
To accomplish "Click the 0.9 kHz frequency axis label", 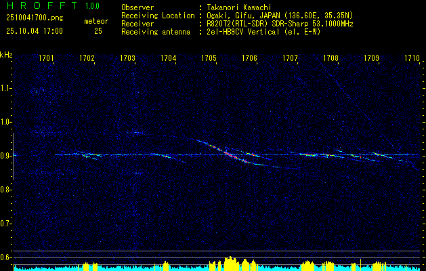I will [5, 156].
